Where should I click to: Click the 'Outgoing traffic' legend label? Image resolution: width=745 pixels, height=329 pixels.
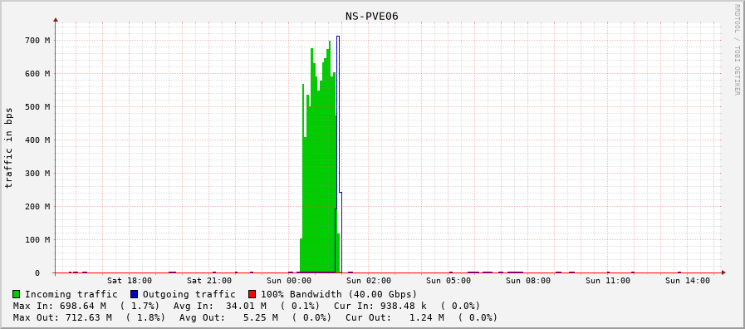[189, 294]
